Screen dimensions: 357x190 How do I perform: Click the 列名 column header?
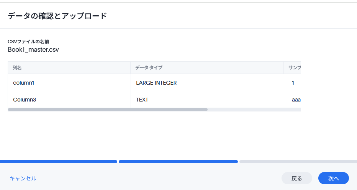(69, 68)
